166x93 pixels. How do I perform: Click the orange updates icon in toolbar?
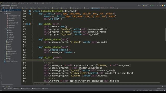pyautogui.click(x=163, y=5)
